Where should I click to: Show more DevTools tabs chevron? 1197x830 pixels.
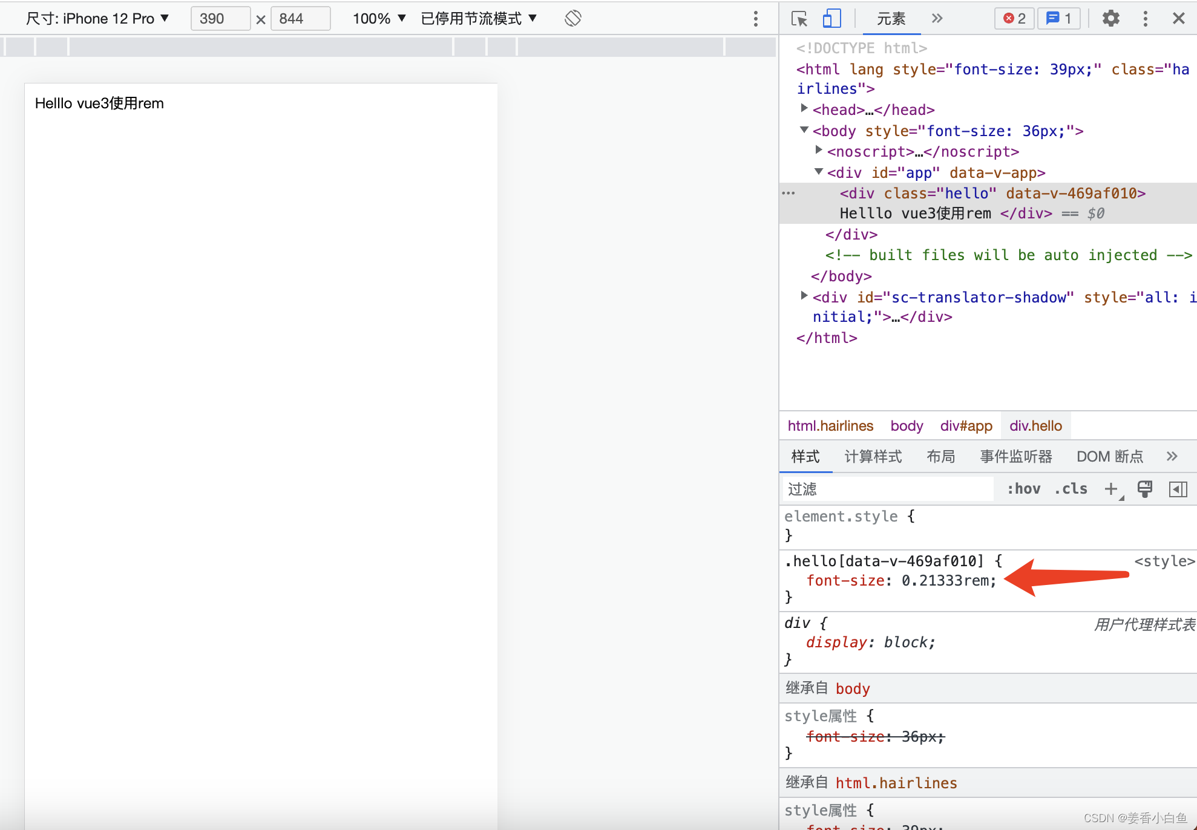[x=937, y=18]
